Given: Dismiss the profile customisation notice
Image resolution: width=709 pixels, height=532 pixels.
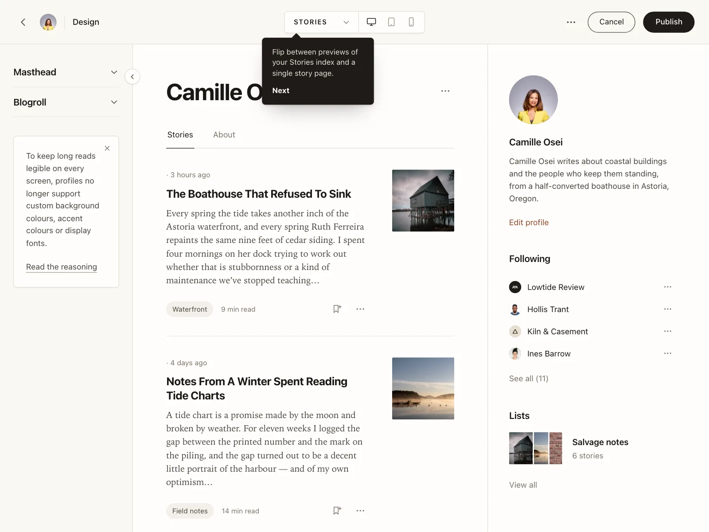Looking at the screenshot, I should click(107, 149).
